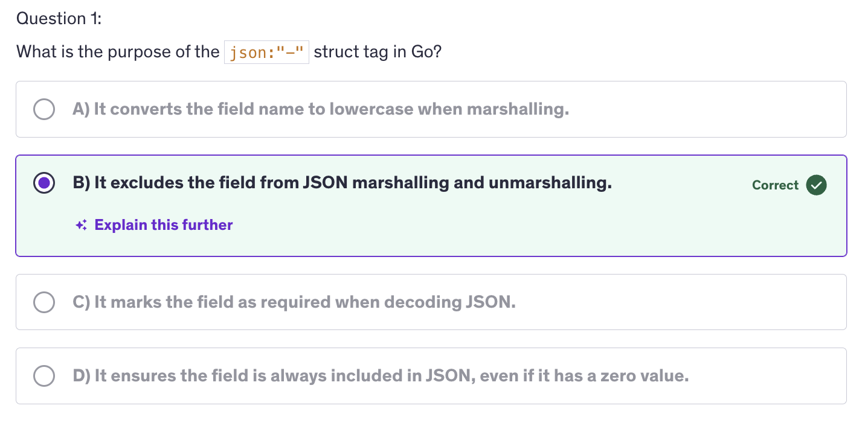This screenshot has width=865, height=426.
Task: Click the question text 'What is the purpose of the'
Action: 118,52
